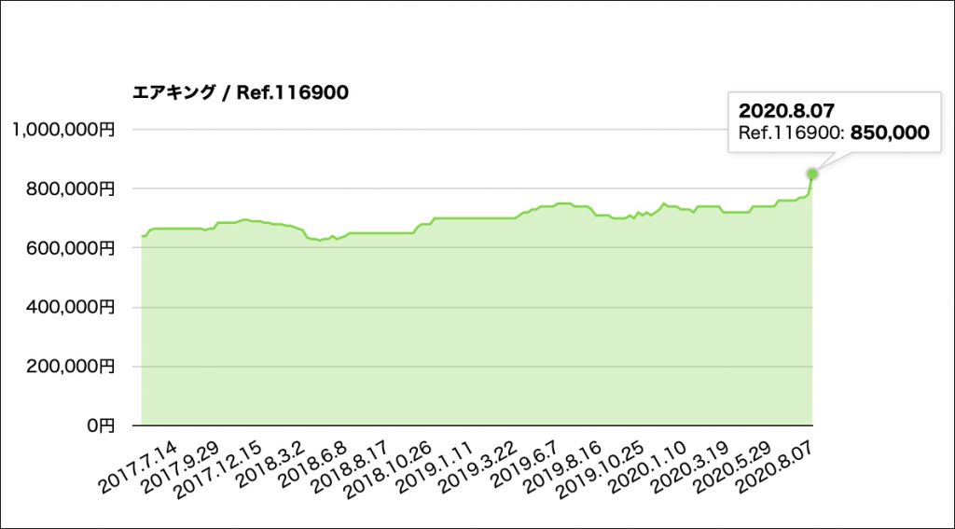Screen dimensions: 955x529
Task: Click the 2017.9.29 date label
Action: 180,468
